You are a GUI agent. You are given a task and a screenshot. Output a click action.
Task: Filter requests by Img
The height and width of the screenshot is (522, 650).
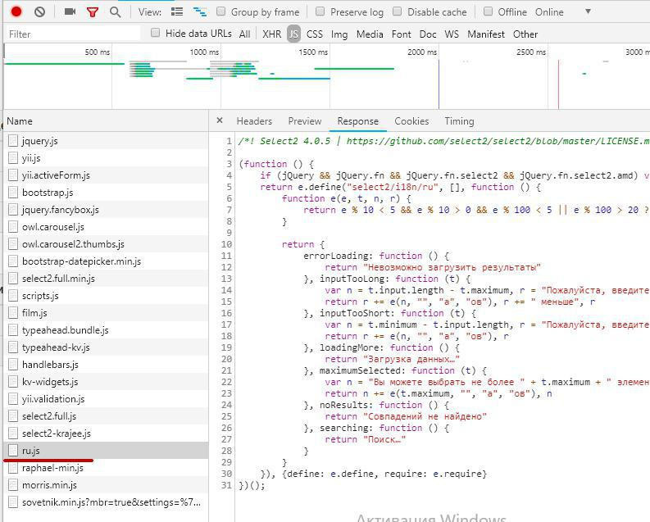339,34
